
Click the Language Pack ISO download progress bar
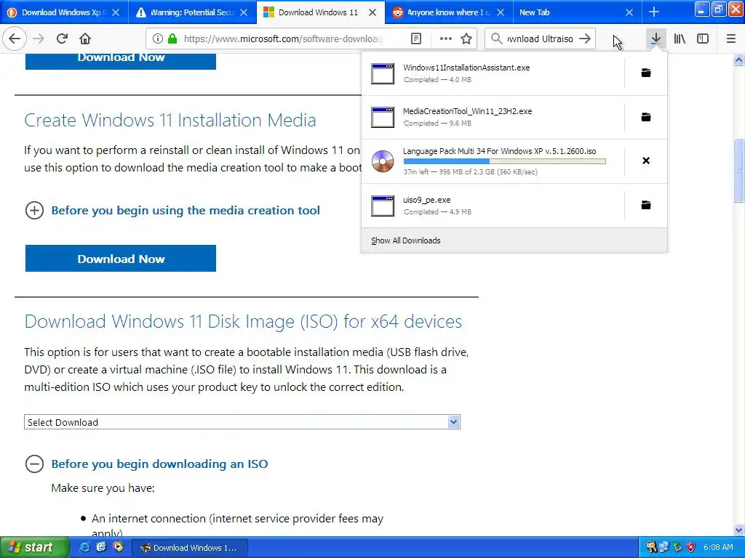[505, 161]
